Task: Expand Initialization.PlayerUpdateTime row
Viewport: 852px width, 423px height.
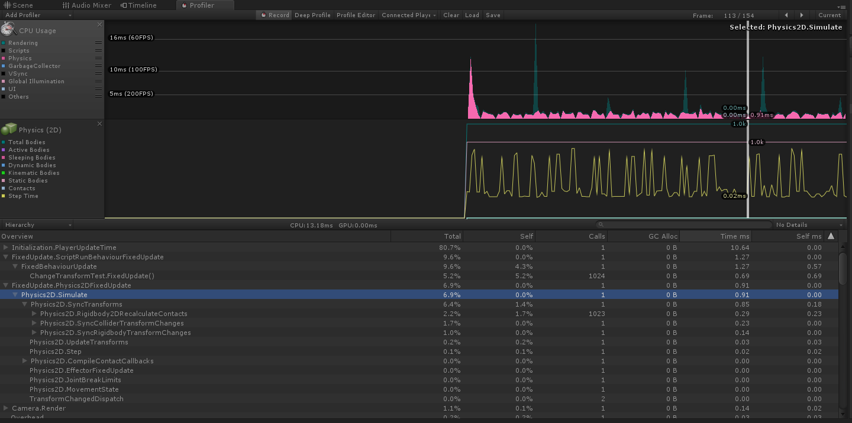Action: (6, 248)
